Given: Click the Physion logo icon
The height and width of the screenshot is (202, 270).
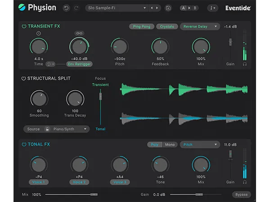Looking at the screenshot, I should click(22, 7).
